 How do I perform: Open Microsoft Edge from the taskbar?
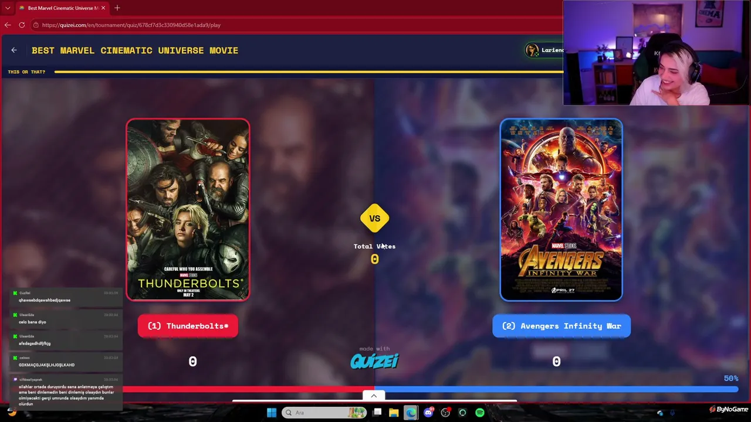(411, 413)
